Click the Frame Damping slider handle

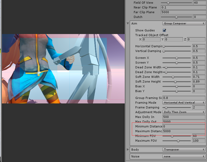[x=166, y=107]
